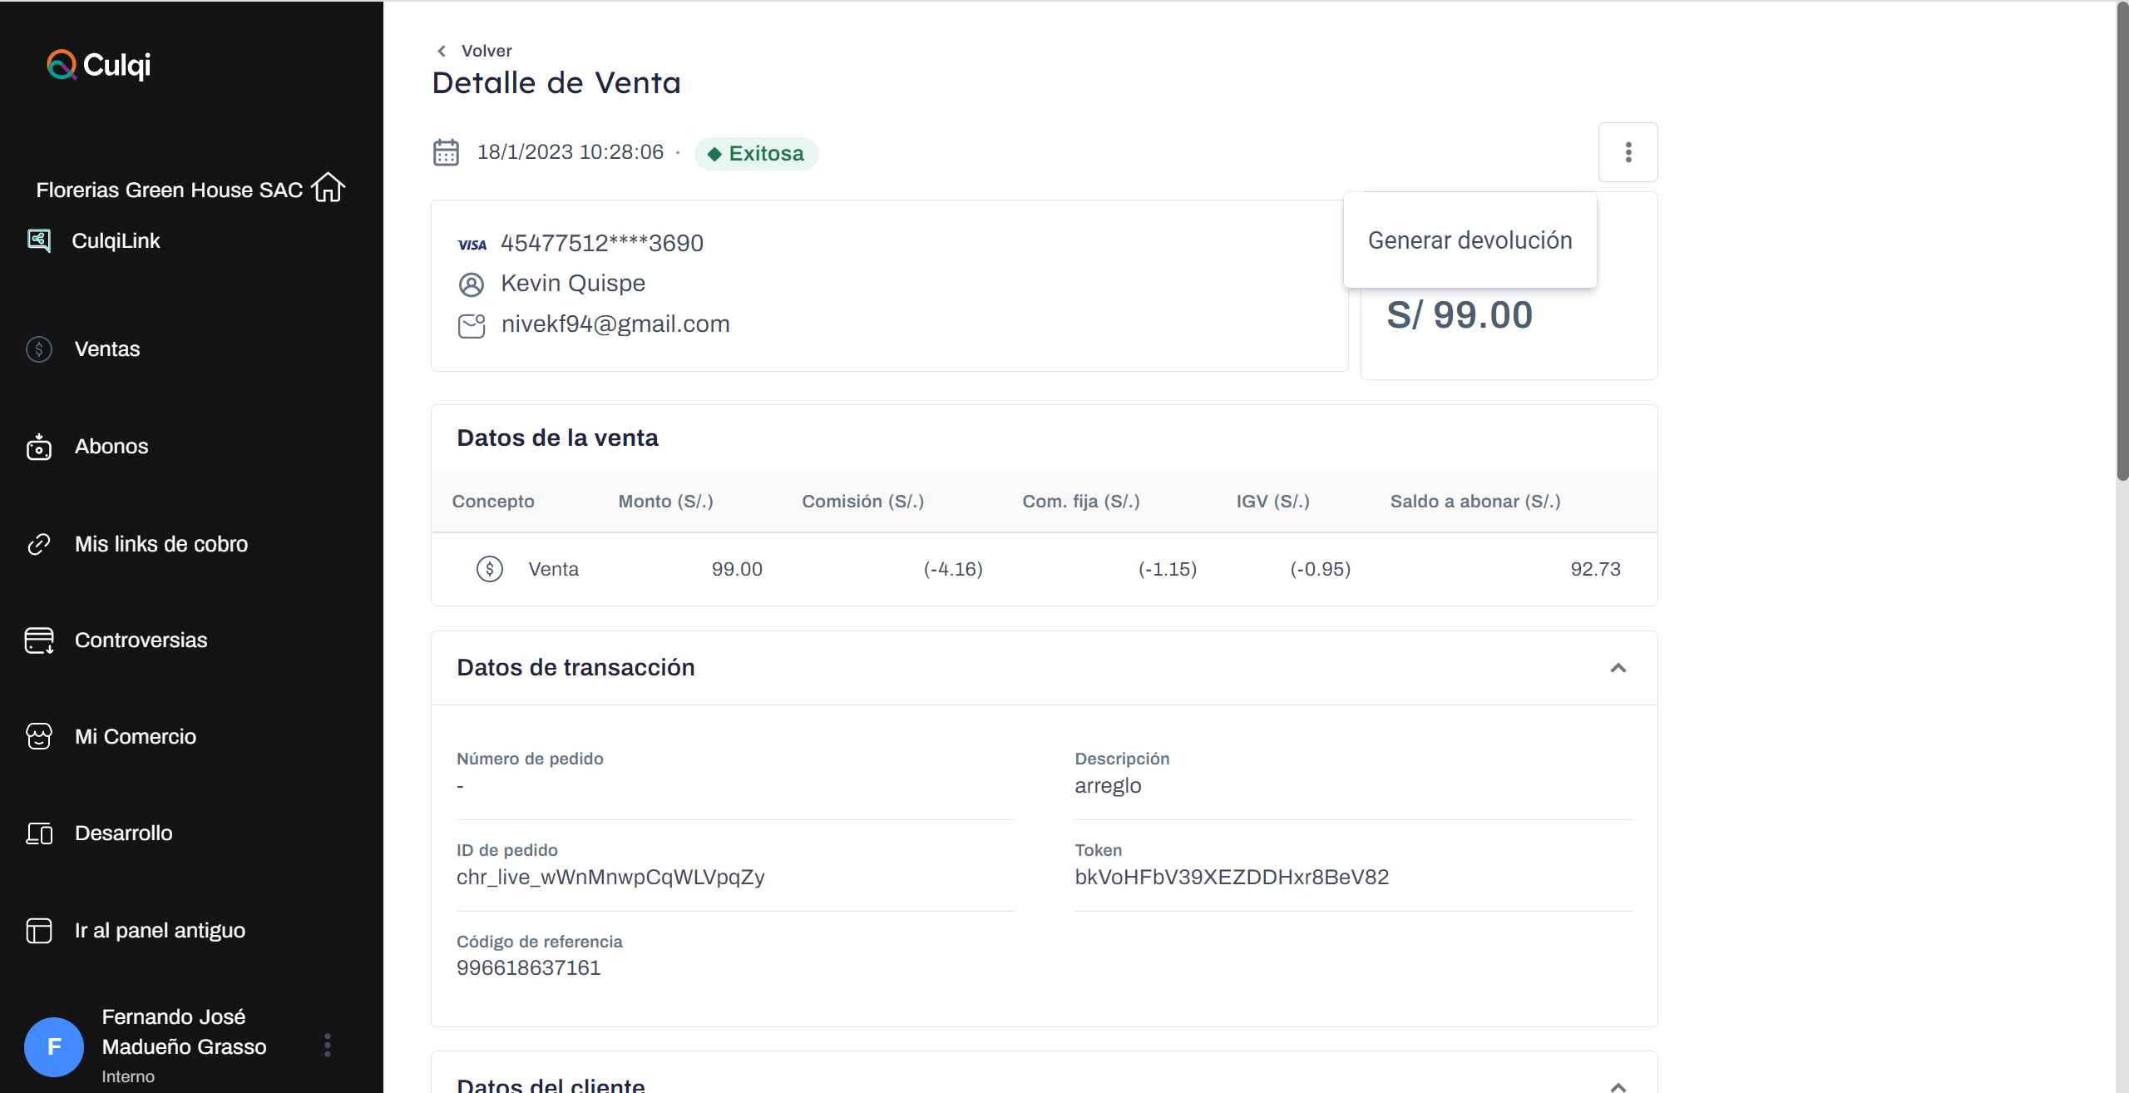Viewport: 2129px width, 1093px height.
Task: Open Abonos section in sidebar
Action: click(x=111, y=447)
